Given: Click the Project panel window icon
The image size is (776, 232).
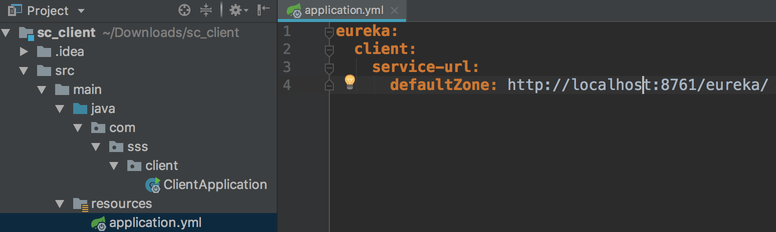Looking at the screenshot, I should coord(16,10).
